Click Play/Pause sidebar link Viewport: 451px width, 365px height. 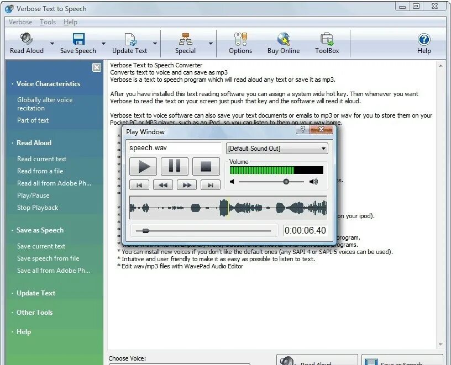(33, 195)
